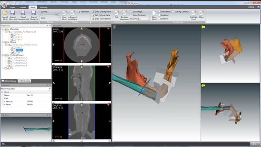
Task: Switch to the DICOM Group tab
Action: coord(9,81)
